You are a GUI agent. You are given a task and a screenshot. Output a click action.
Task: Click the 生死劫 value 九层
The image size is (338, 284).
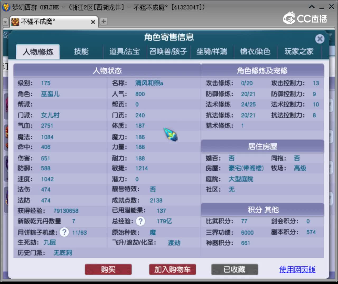pos(50,242)
